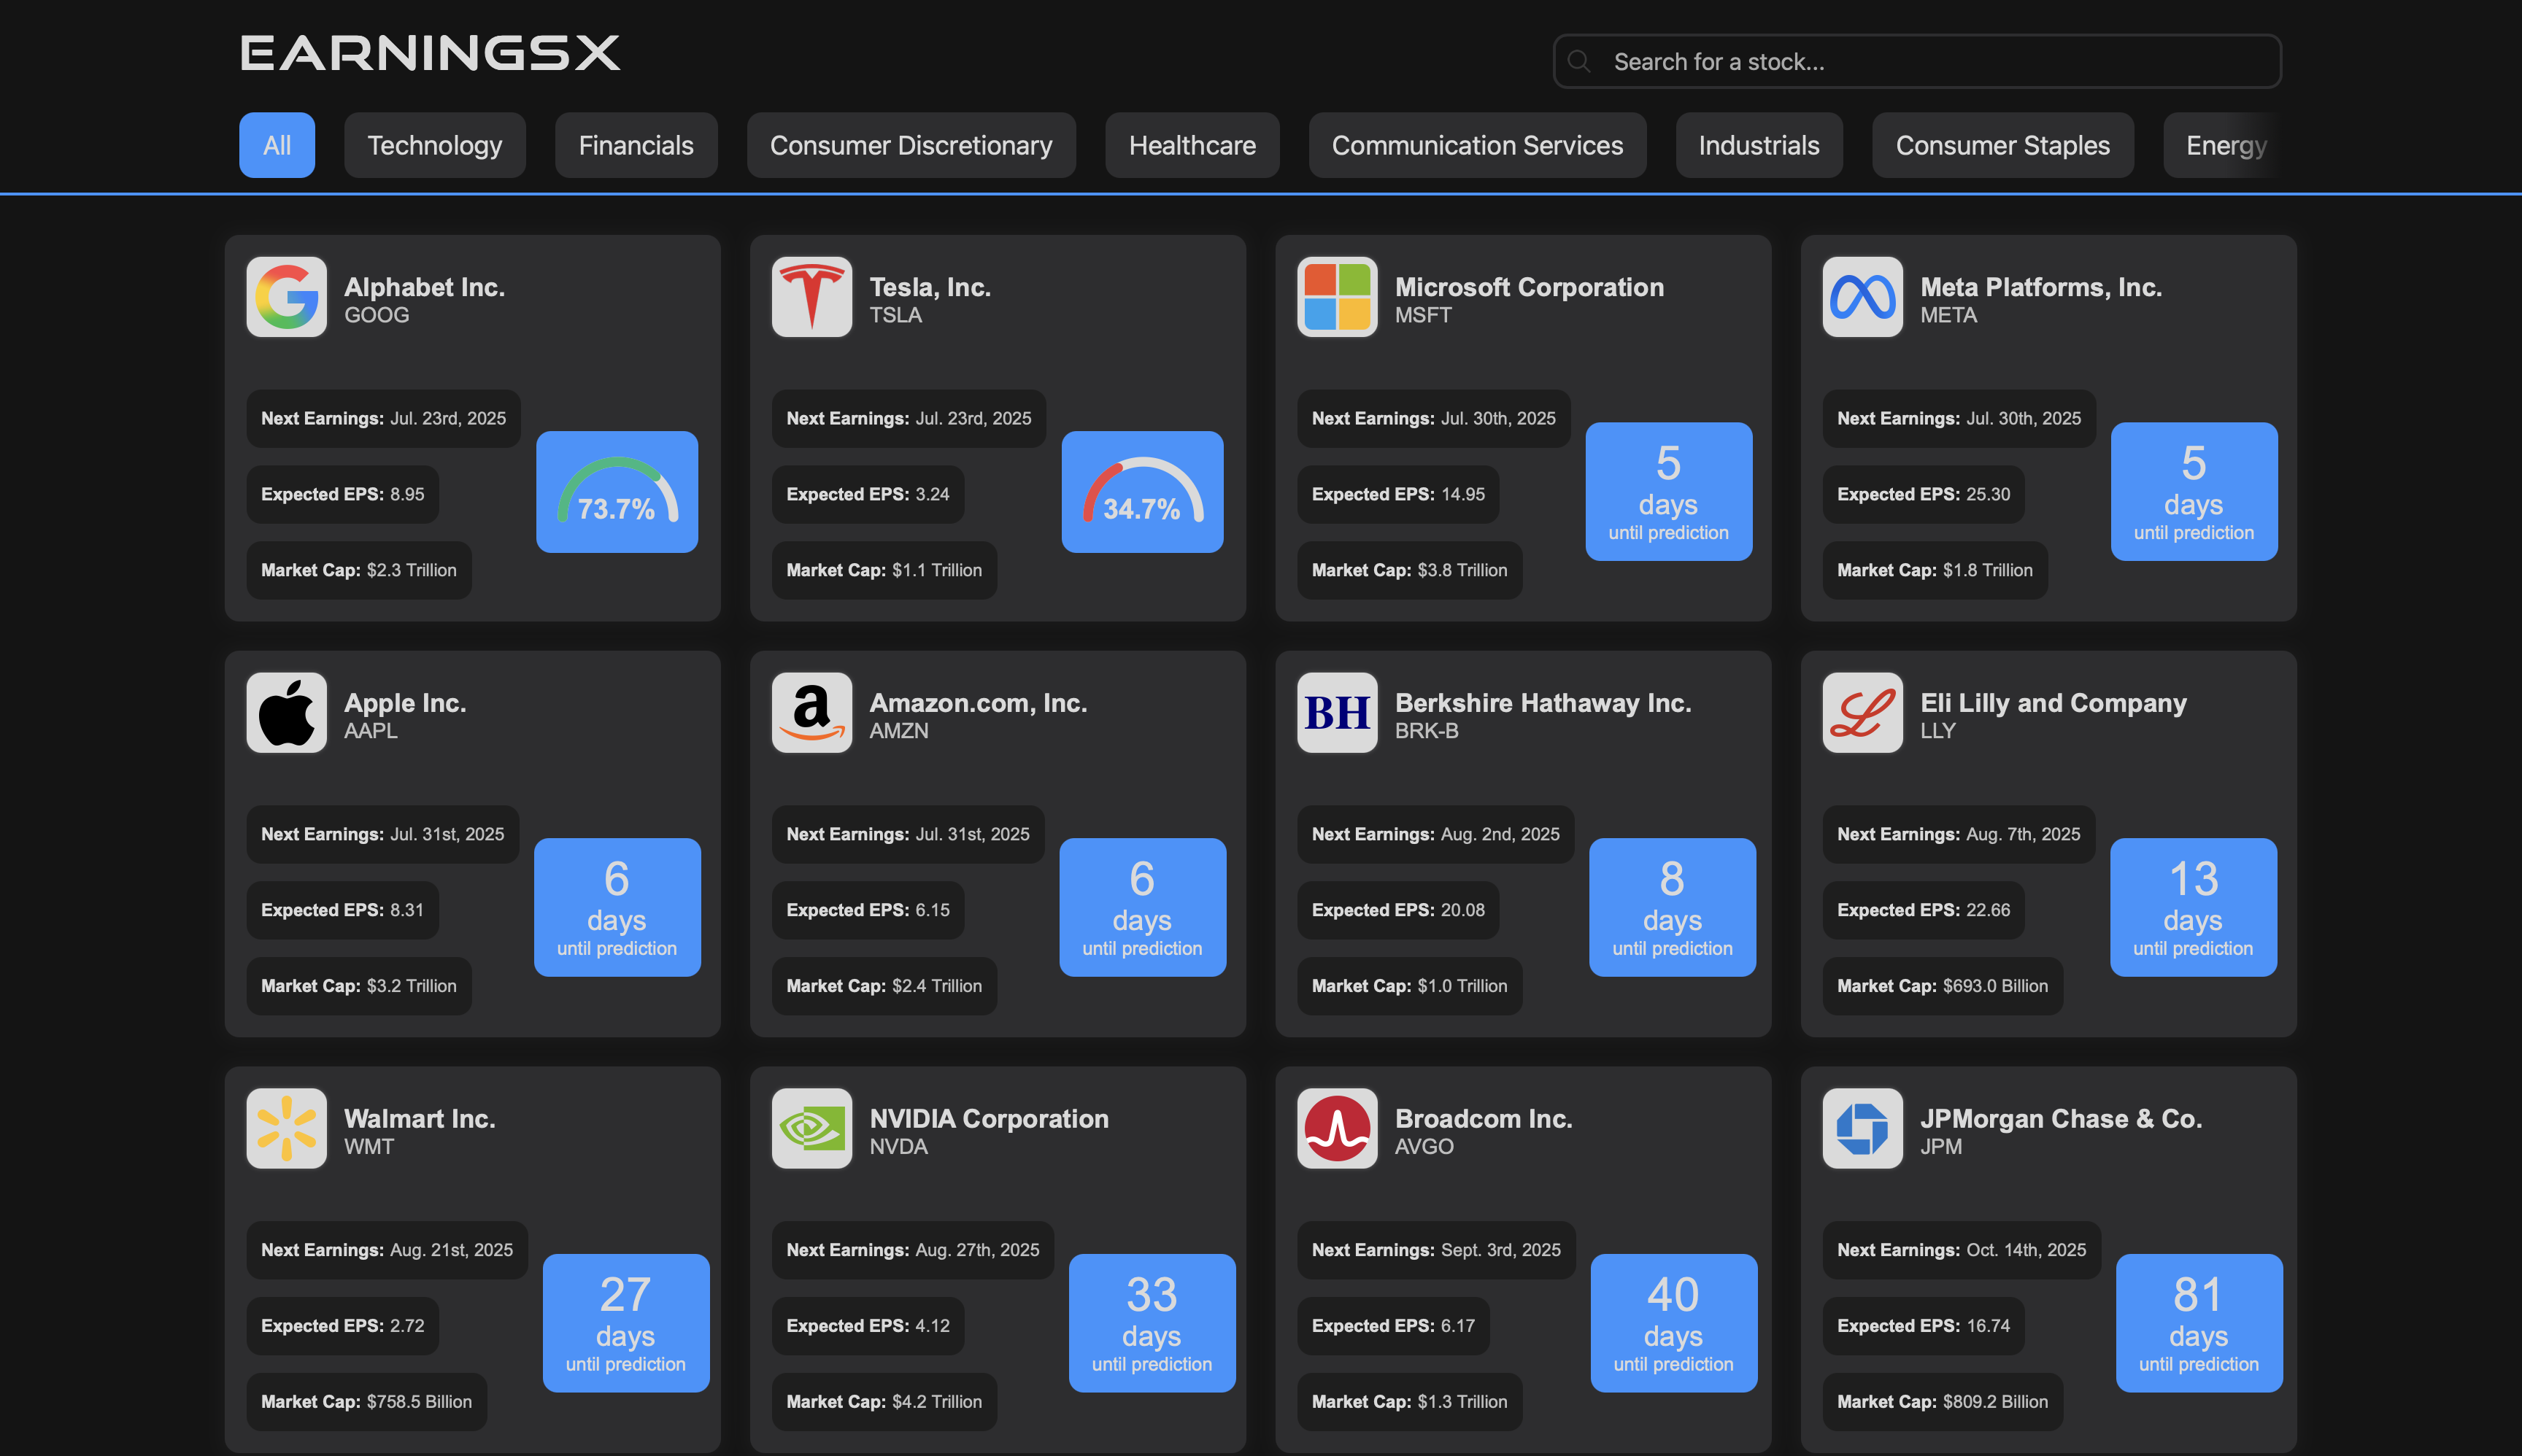Filter by the Financials tab
This screenshot has height=1456, width=2522.
pos(636,145)
